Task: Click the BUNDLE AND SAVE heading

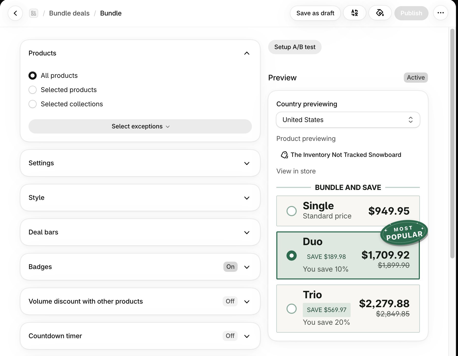Action: [348, 187]
